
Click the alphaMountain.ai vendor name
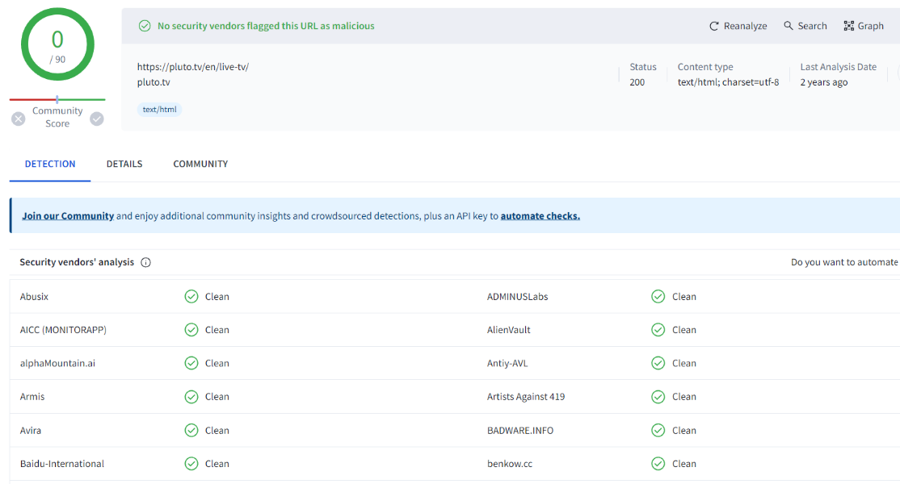point(57,363)
